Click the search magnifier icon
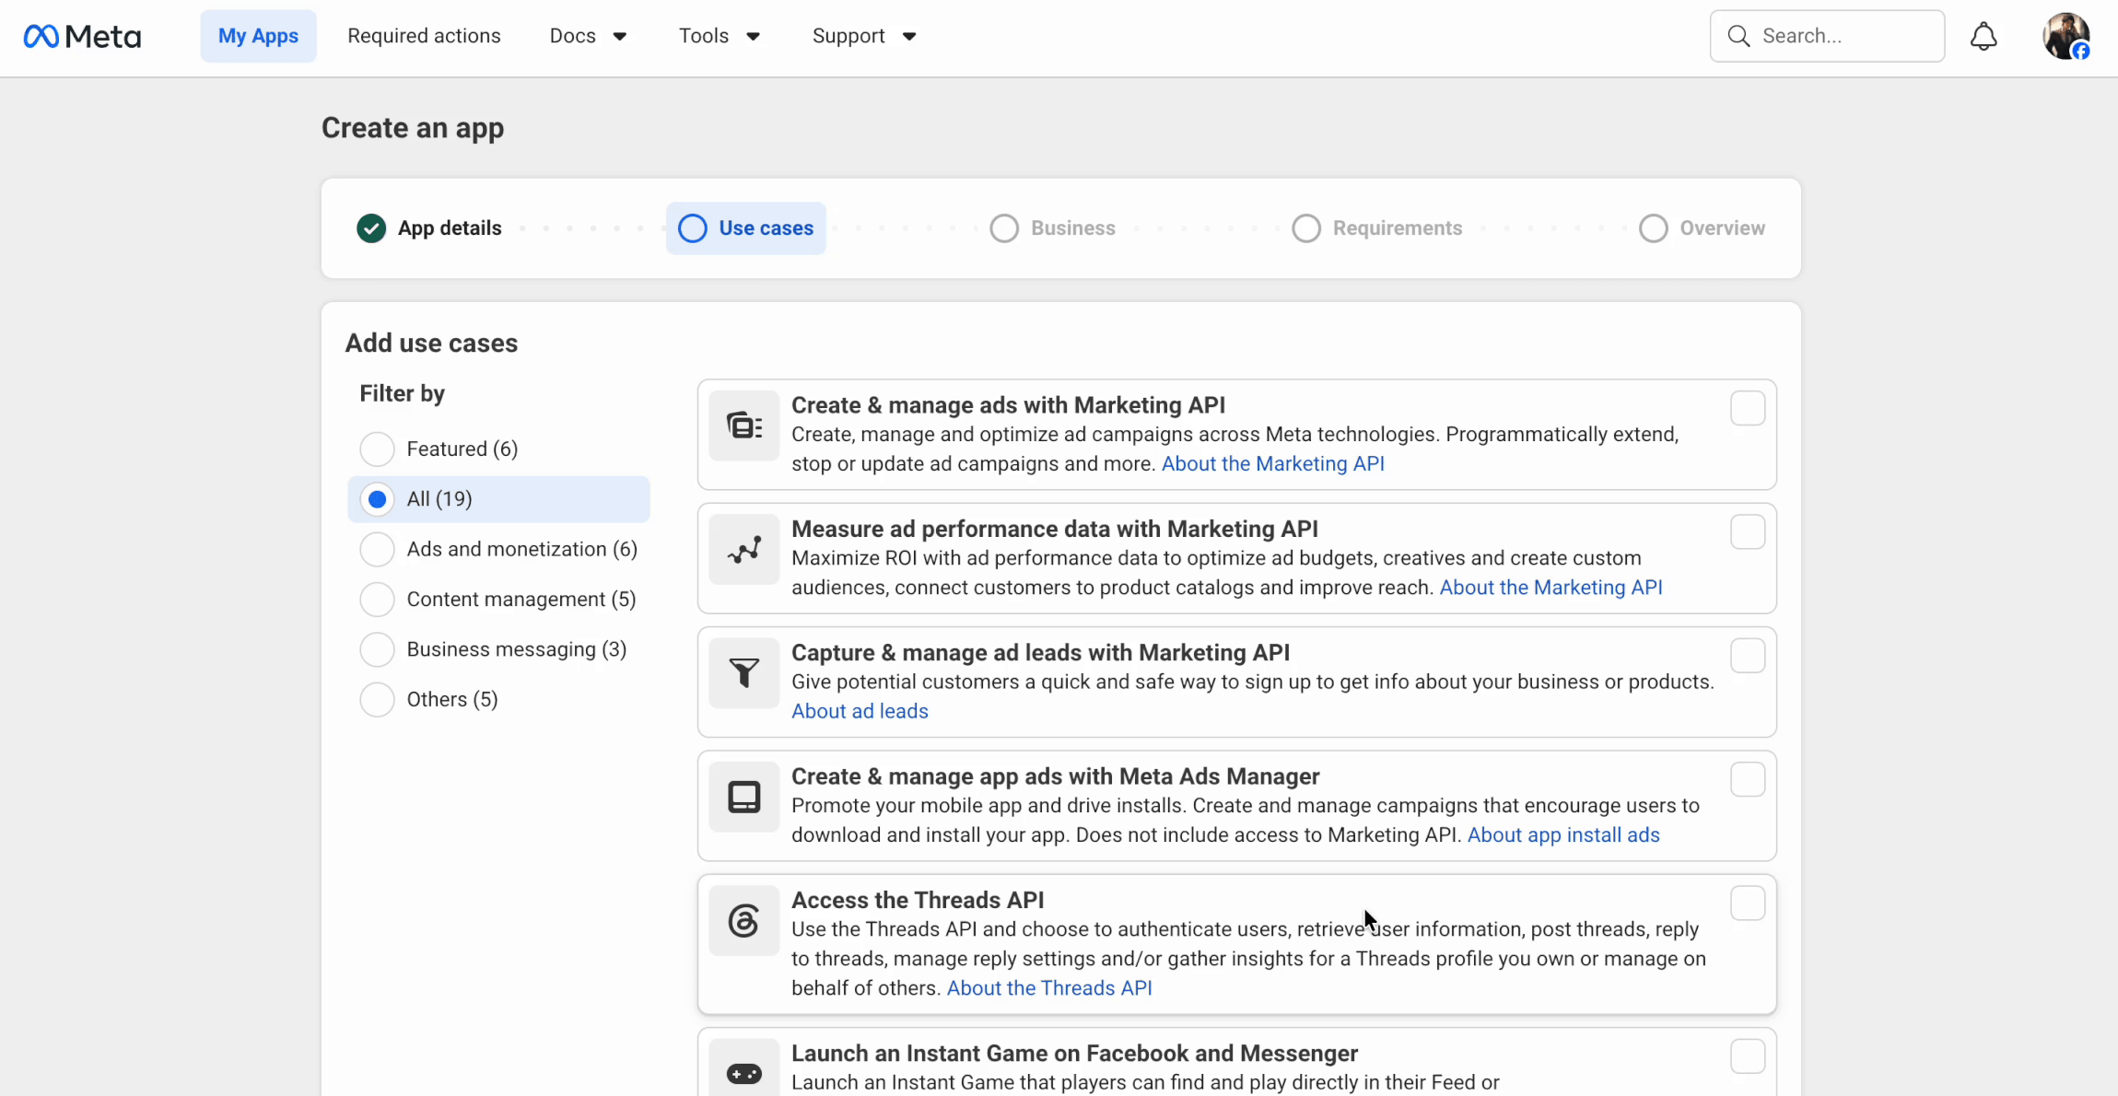The image size is (2118, 1096). pyautogui.click(x=1738, y=36)
